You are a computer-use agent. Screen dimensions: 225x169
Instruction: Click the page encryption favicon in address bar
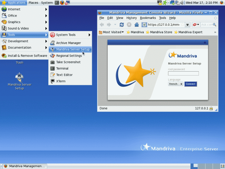click(x=144, y=25)
